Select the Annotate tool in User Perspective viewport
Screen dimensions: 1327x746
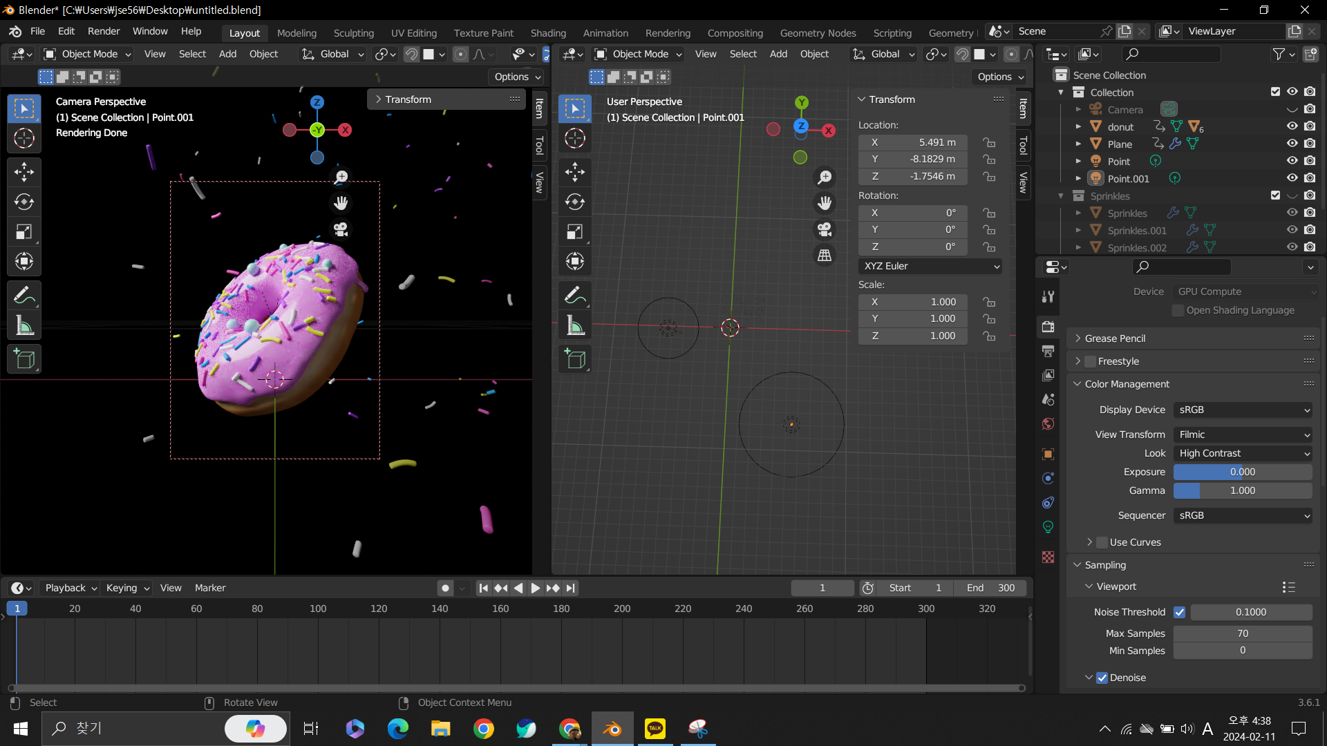[575, 296]
